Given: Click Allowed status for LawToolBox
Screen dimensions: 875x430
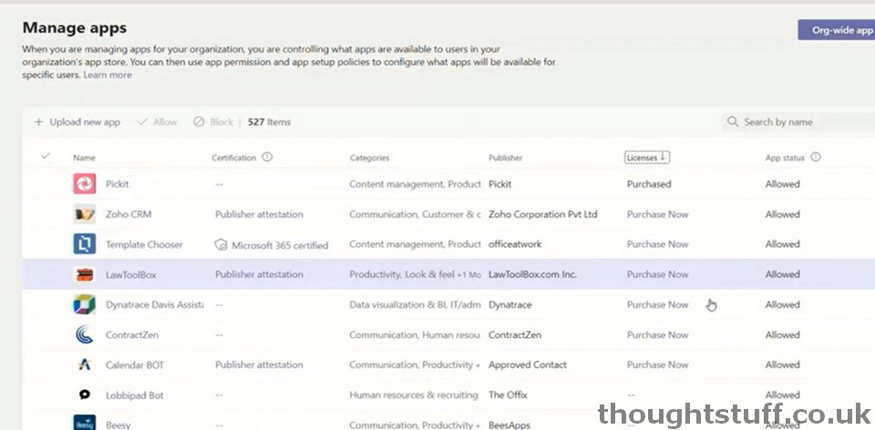Looking at the screenshot, I should pos(782,274).
